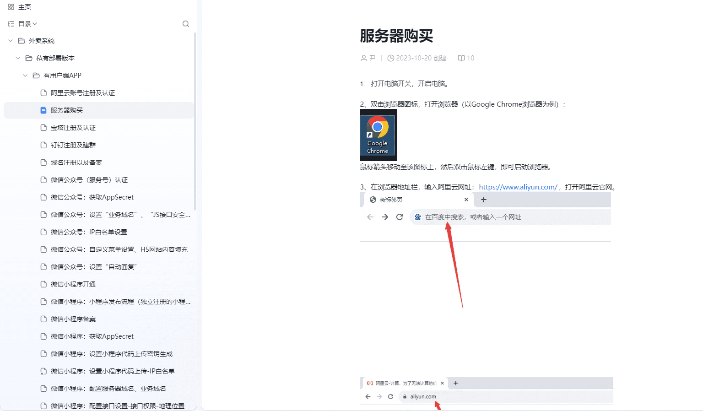Collapse the 有用户端APP folder chevron
This screenshot has height=411, width=703.
coord(25,76)
